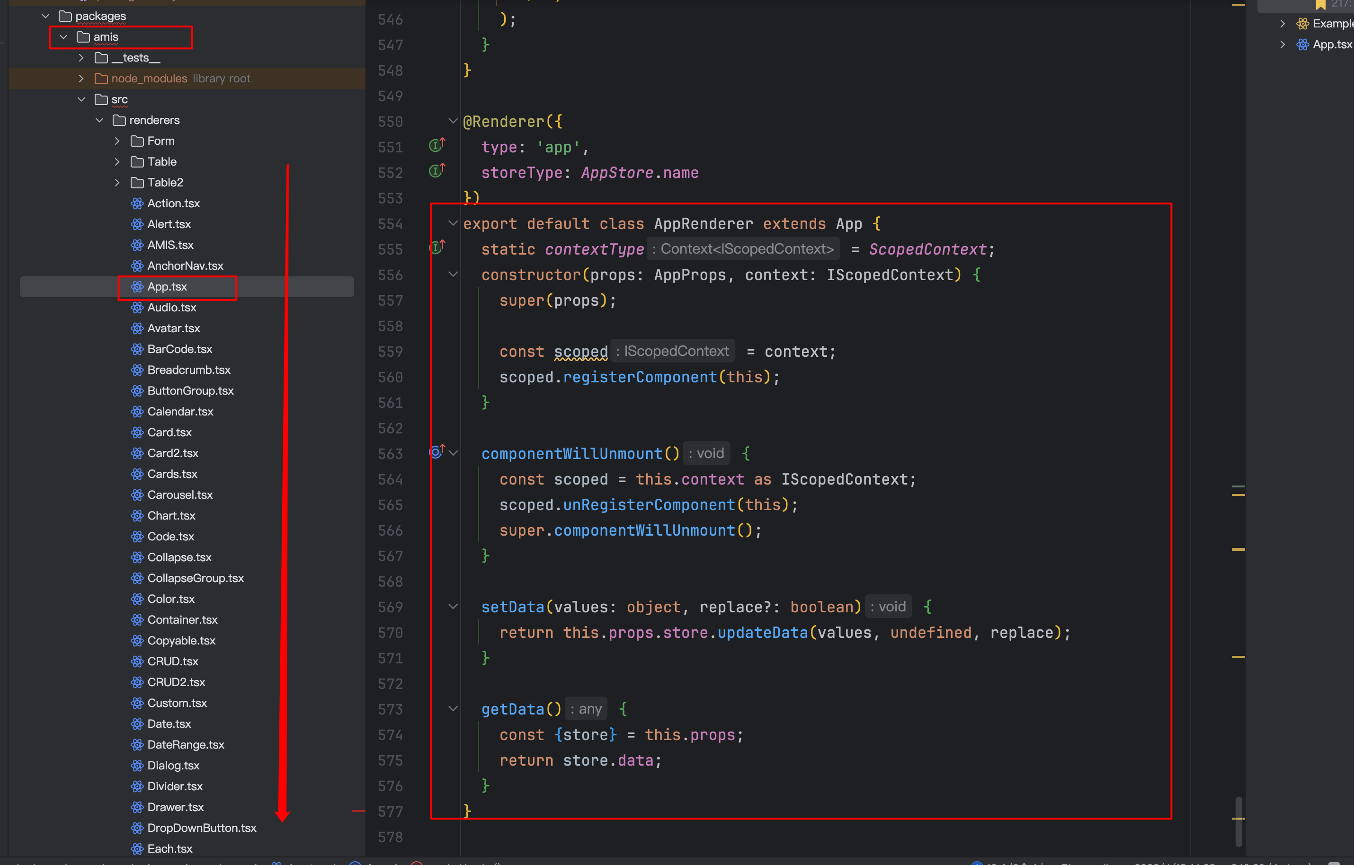1354x865 pixels.
Task: Collapse the packages folder chevron
Action: [45, 16]
